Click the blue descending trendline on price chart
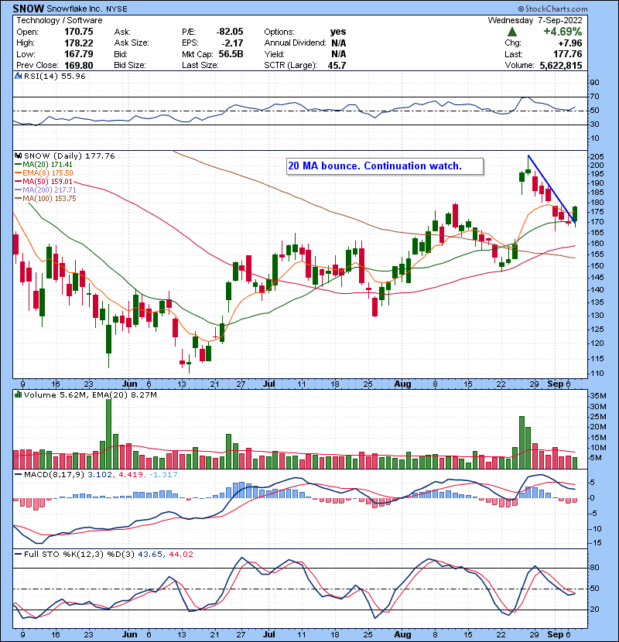This screenshot has height=642, width=619. tap(552, 190)
